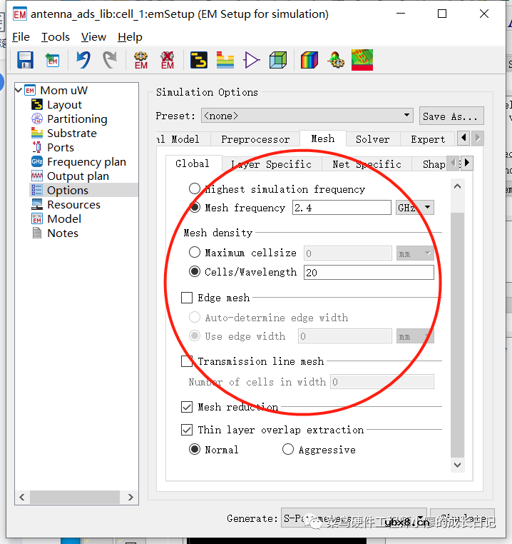Open the Tools menu
Viewport: 512px width, 544px height.
(x=56, y=37)
